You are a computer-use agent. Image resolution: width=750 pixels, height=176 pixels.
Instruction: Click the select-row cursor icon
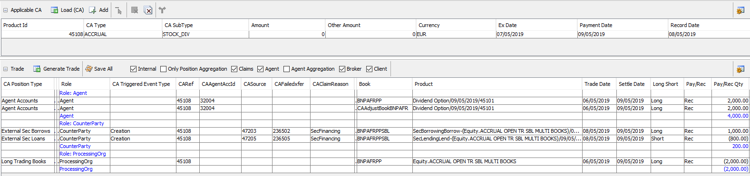coord(118,10)
